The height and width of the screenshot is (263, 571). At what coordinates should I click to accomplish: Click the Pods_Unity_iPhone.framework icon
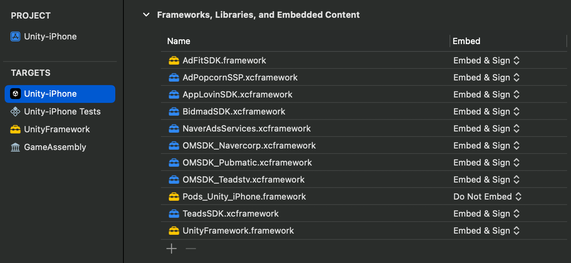pyautogui.click(x=174, y=197)
